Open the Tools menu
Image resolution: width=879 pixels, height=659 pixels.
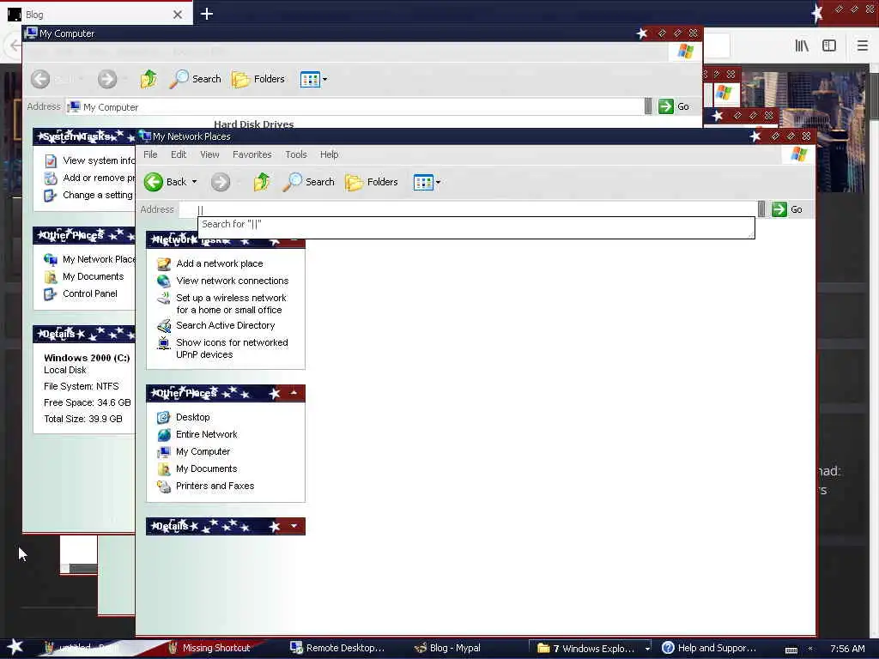point(296,154)
